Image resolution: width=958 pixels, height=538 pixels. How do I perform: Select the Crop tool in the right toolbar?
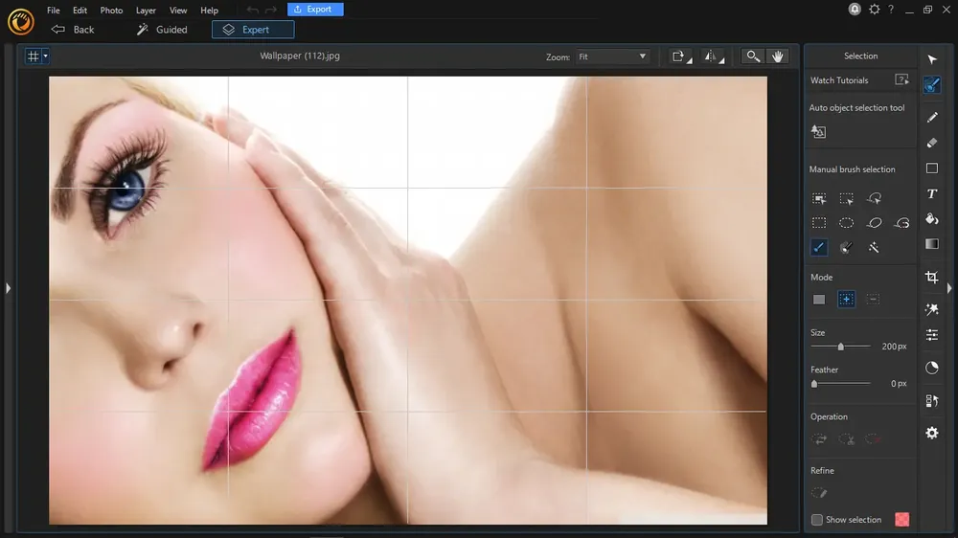pyautogui.click(x=931, y=278)
